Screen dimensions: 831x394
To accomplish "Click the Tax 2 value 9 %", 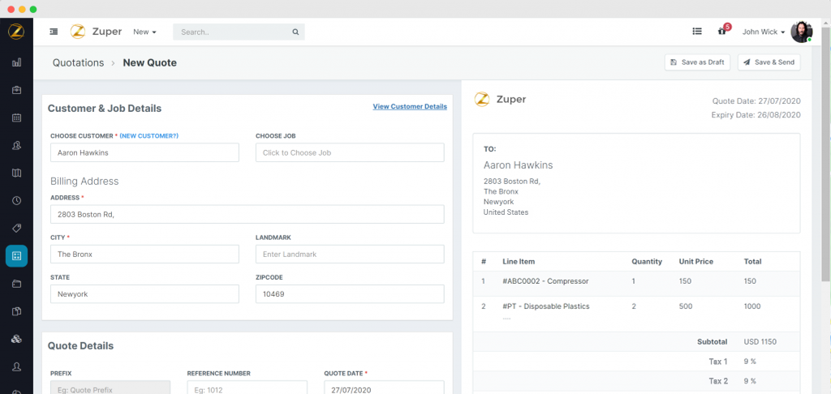I will (x=750, y=381).
